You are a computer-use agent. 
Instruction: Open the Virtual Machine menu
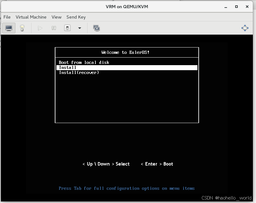(31, 17)
